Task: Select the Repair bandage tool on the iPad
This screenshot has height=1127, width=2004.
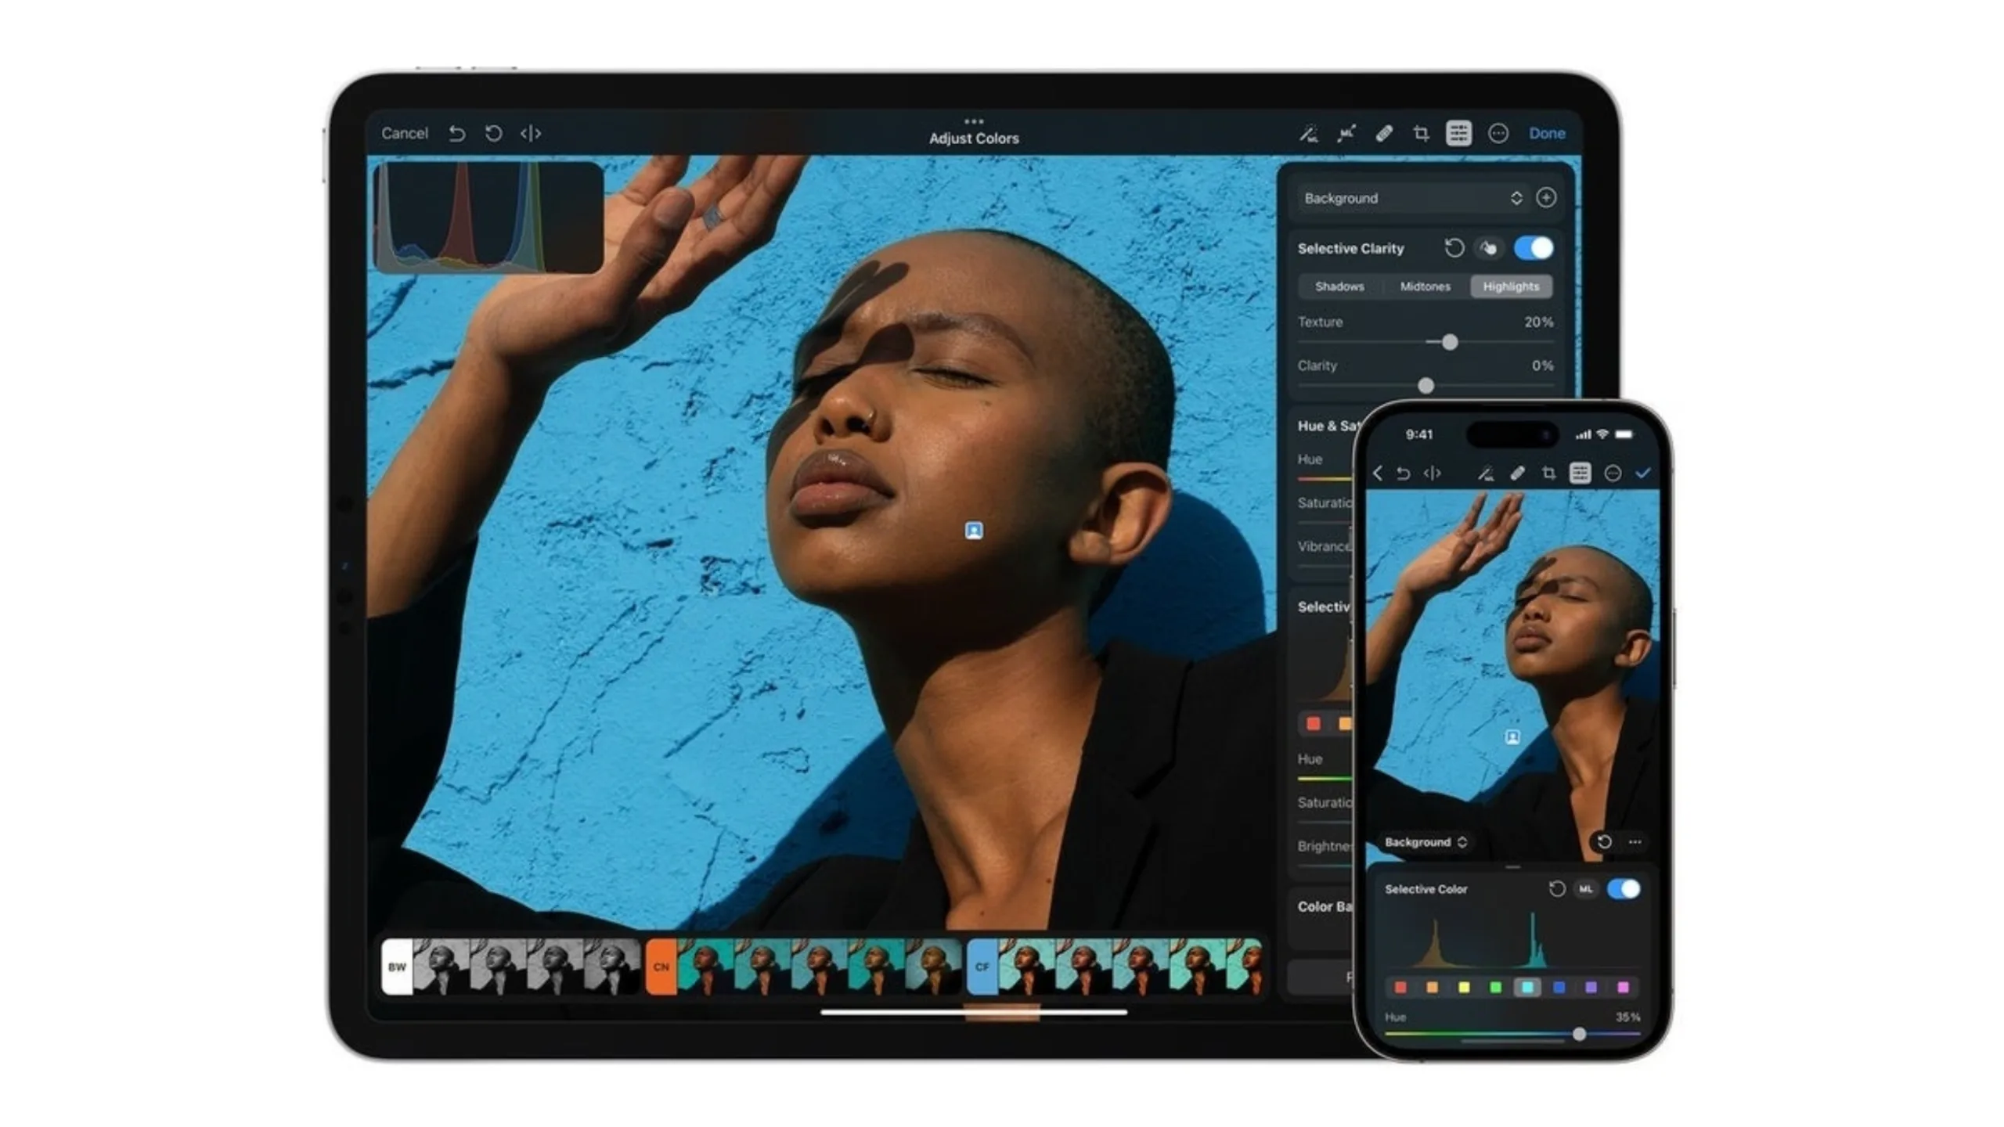Action: click(1383, 134)
